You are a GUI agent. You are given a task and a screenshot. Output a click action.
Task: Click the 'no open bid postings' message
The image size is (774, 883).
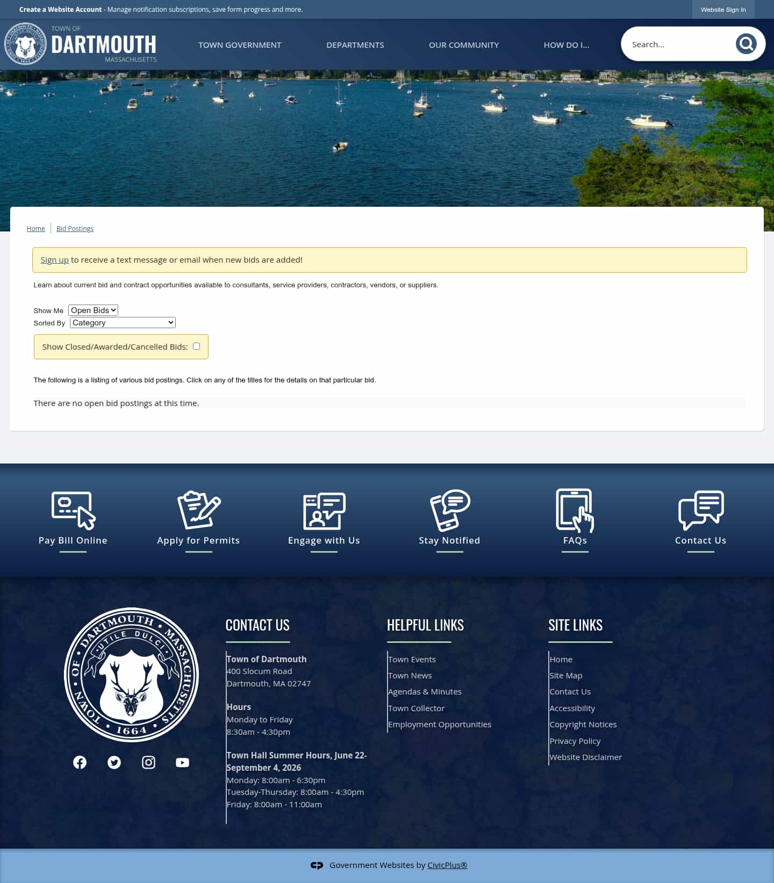(x=116, y=403)
